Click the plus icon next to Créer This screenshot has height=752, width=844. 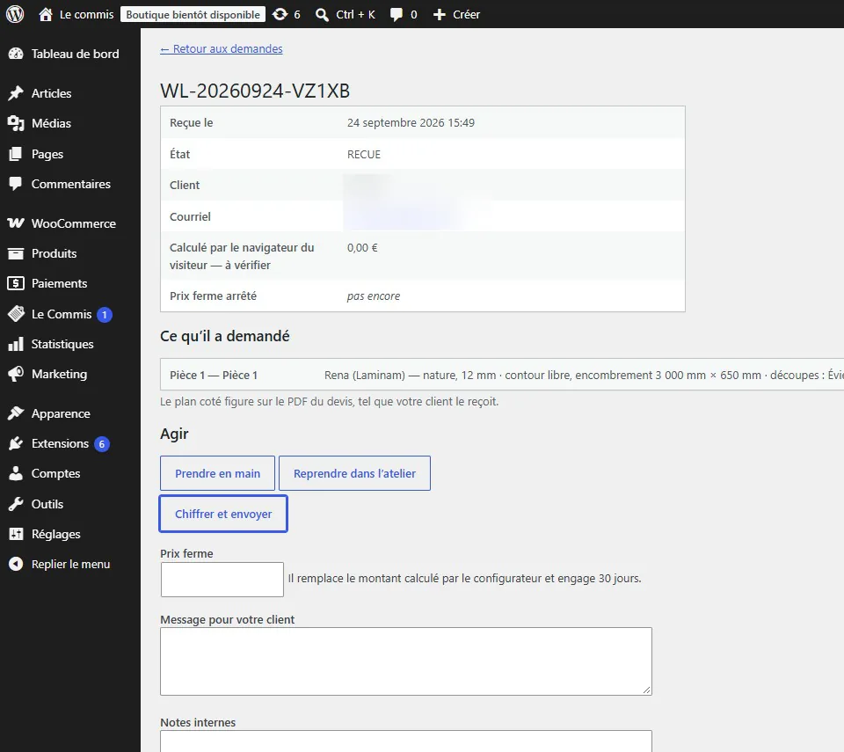pyautogui.click(x=440, y=15)
